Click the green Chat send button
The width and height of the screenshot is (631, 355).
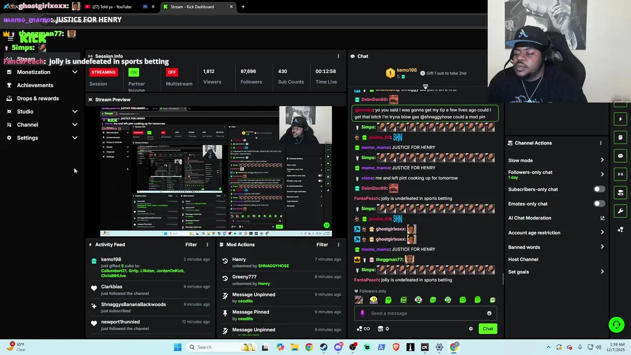point(488,329)
